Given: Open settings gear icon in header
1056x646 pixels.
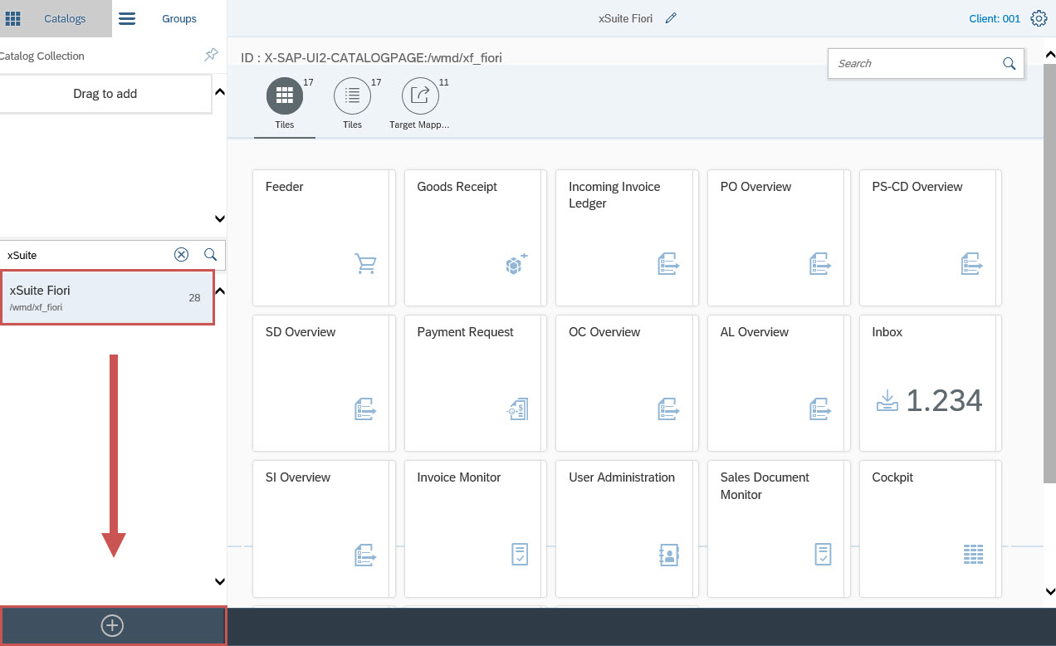Looking at the screenshot, I should click(1039, 18).
